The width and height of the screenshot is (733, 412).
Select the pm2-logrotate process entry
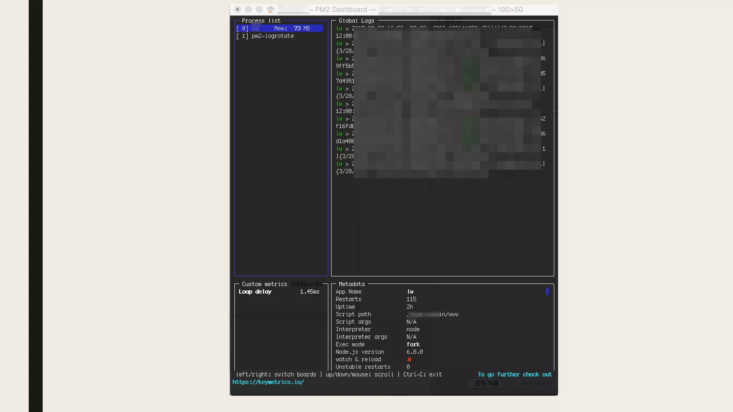click(x=272, y=36)
